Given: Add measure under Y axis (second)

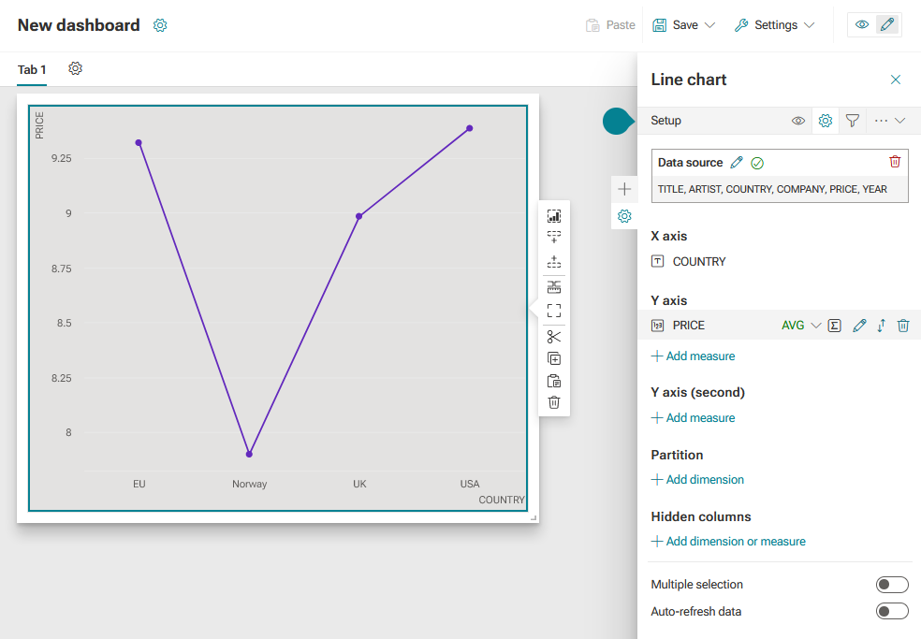Looking at the screenshot, I should [x=694, y=417].
